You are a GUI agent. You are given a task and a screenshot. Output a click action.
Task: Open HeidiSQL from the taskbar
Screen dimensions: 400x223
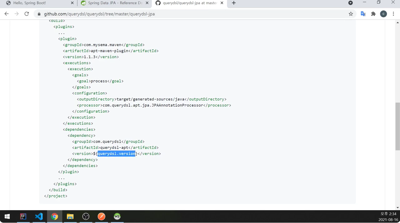[117, 216]
